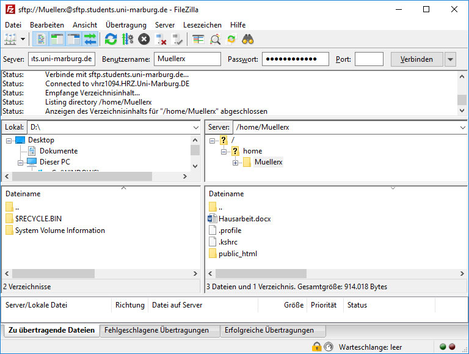The width and height of the screenshot is (469, 354).
Task: Select the public_html remote folder
Action: click(238, 254)
